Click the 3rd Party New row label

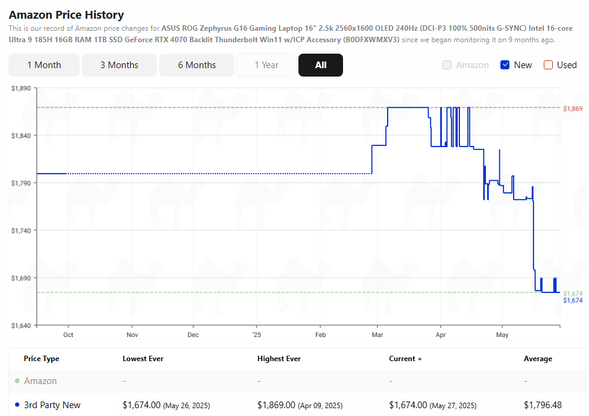coord(52,405)
